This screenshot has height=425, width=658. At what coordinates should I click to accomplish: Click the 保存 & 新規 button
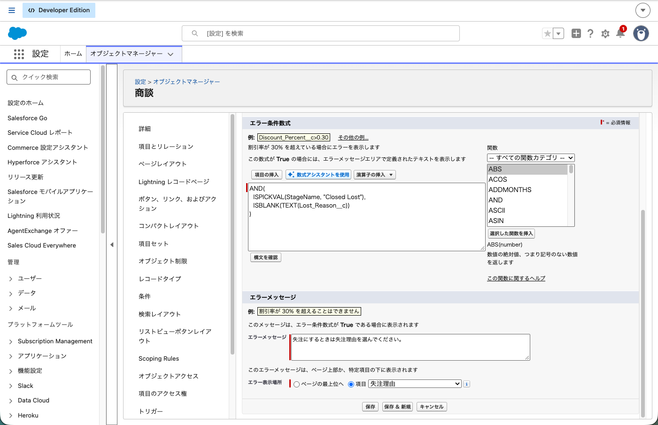[x=397, y=407]
